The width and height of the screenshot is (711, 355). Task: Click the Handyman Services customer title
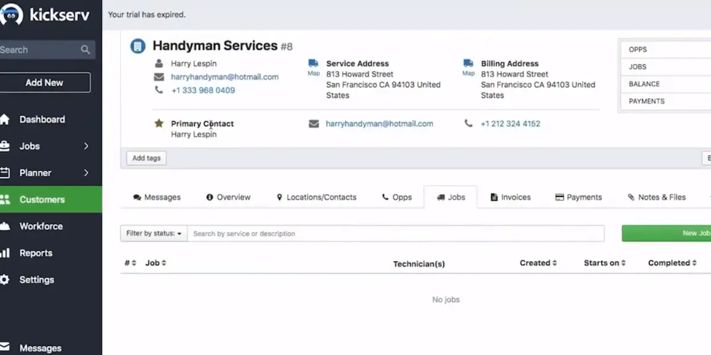[215, 46]
